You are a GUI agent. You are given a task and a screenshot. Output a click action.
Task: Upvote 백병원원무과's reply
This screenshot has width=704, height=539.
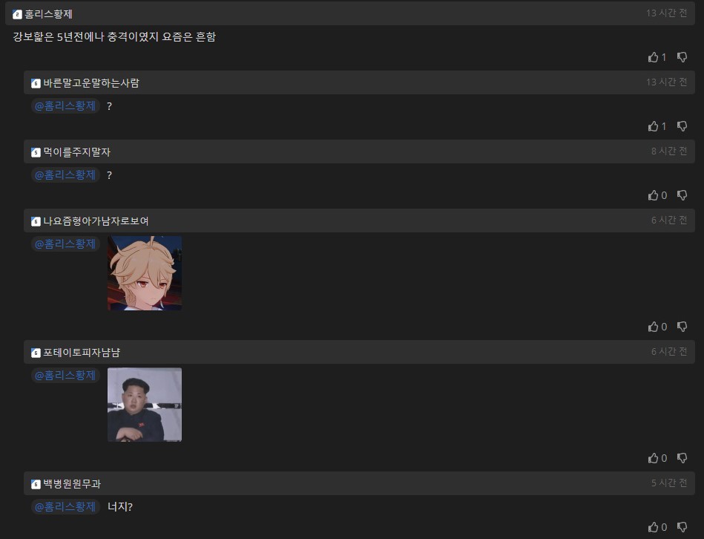pyautogui.click(x=654, y=527)
